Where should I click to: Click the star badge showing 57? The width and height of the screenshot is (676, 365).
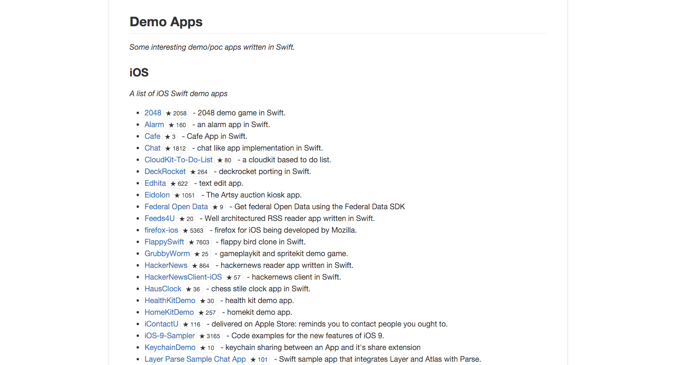233,277
